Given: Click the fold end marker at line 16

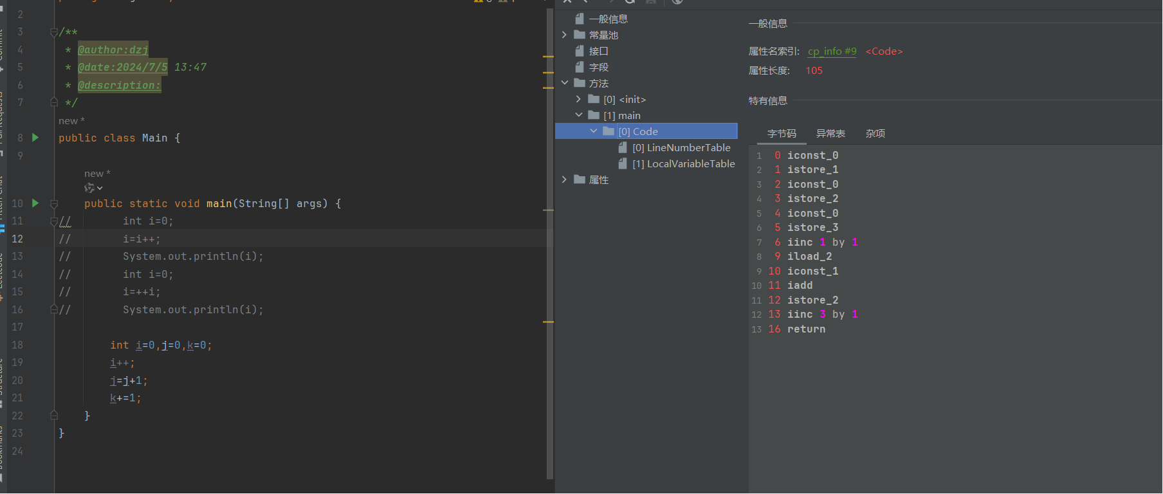Looking at the screenshot, I should click(x=54, y=309).
